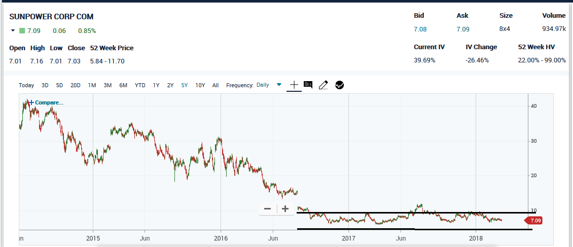
Task: Show All available price history
Action: pos(216,85)
